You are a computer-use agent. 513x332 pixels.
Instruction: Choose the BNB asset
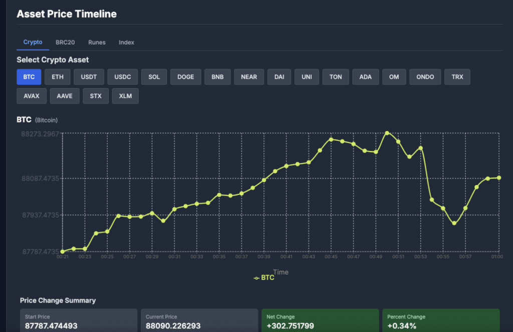(217, 77)
